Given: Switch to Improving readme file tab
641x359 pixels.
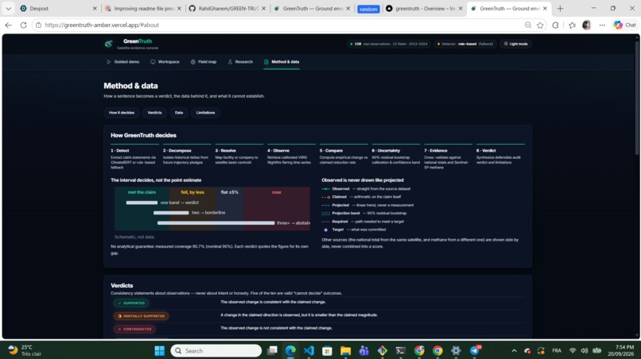Looking at the screenshot, I should pos(142,8).
